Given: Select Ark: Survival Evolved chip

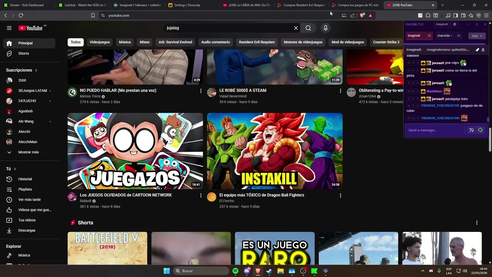Looking at the screenshot, I should tap(175, 42).
